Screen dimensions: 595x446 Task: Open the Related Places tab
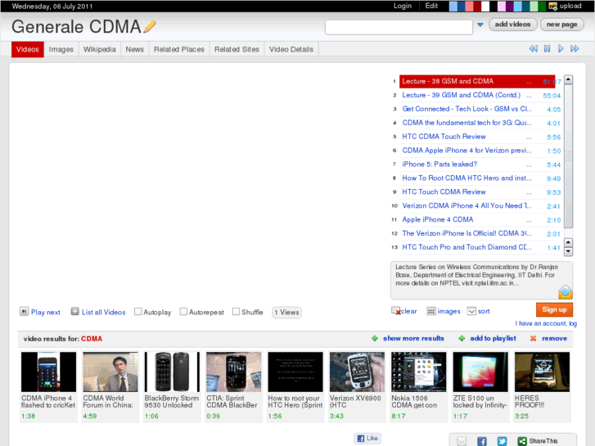point(179,49)
